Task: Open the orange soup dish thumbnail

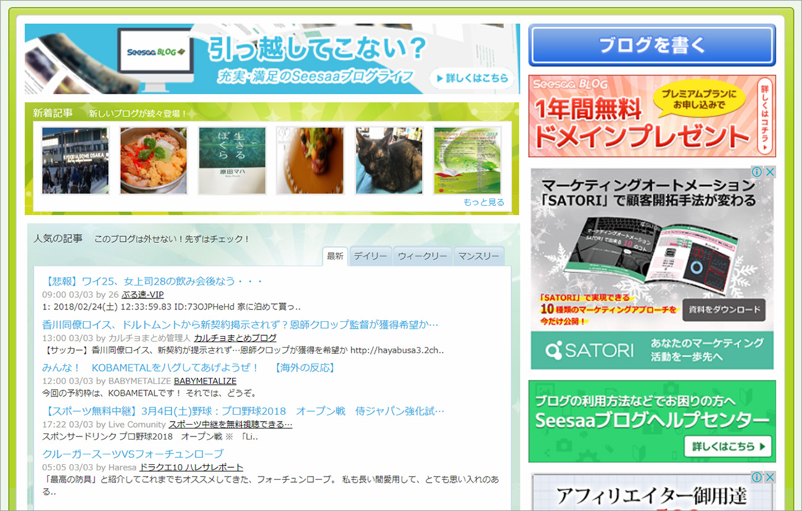Action: pos(310,161)
